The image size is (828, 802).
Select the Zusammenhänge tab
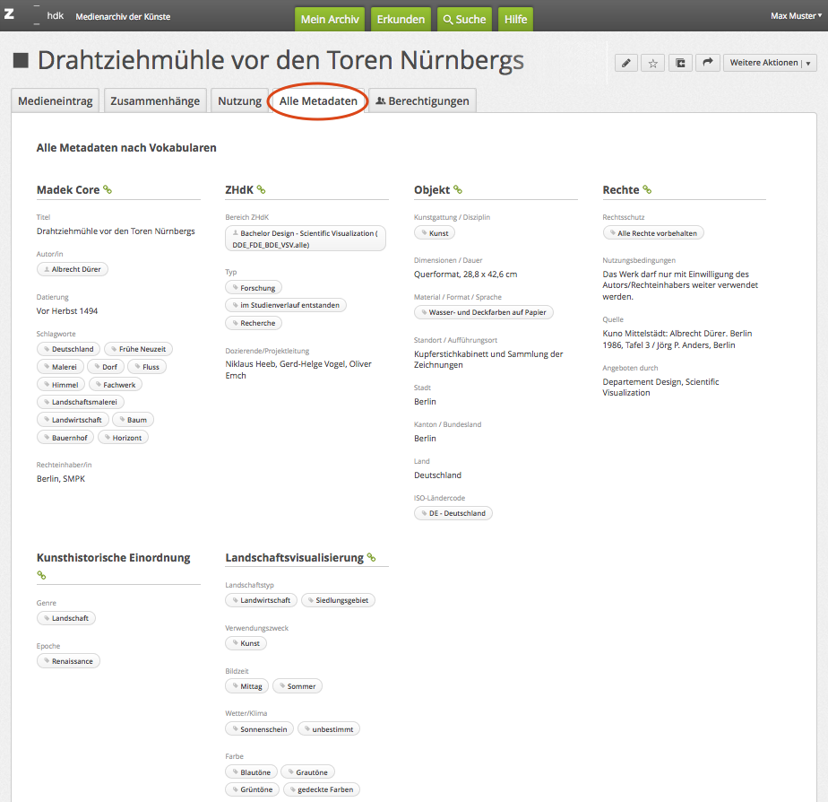click(x=155, y=101)
